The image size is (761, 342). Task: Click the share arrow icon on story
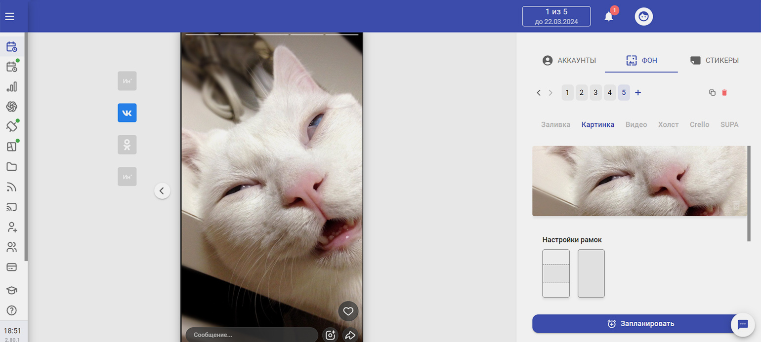click(x=350, y=336)
